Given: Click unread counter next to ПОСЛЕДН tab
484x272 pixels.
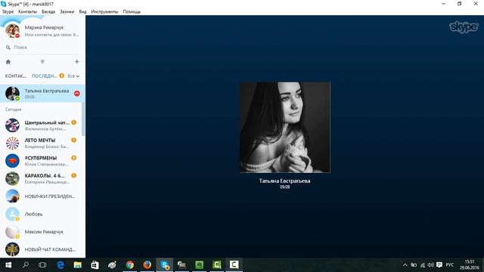Looking at the screenshot, I should [x=62, y=76].
